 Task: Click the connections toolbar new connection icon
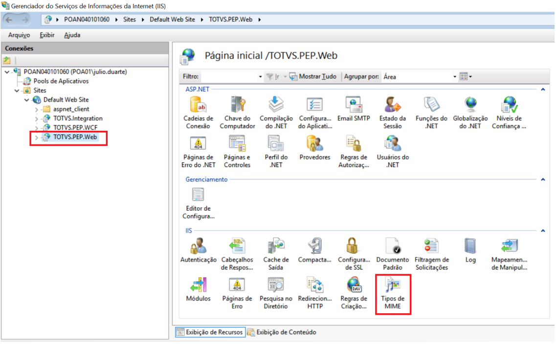click(7, 61)
